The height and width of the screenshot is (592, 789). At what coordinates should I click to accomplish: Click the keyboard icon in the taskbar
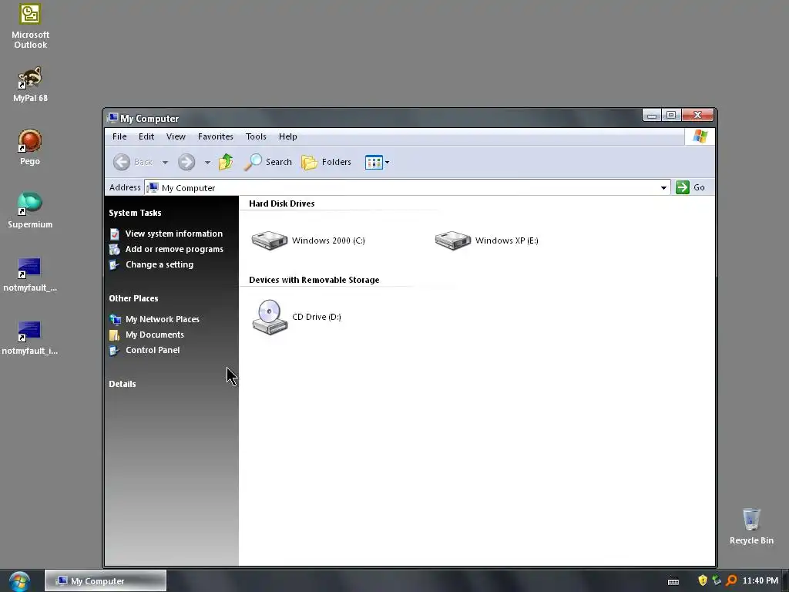click(673, 581)
